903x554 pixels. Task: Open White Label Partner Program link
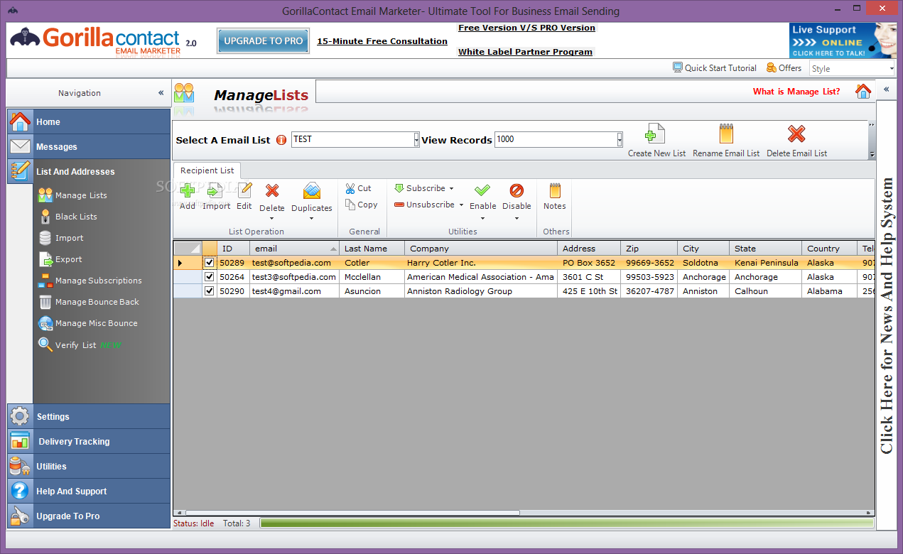[525, 52]
